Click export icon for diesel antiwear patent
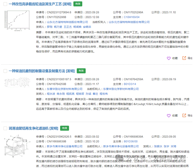The image size is (193, 168). pyautogui.click(x=184, y=115)
